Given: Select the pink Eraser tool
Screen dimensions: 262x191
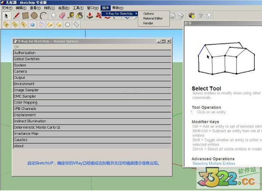Looking at the screenshot, I should coord(62,16).
